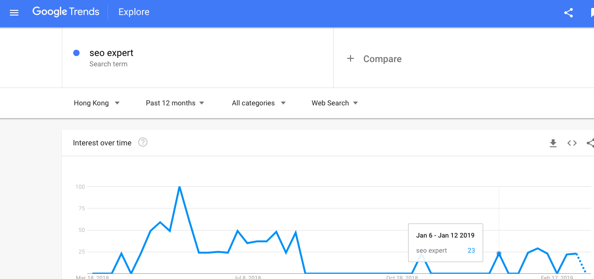Click the chart peak at 100
This screenshot has height=279, width=594.
click(179, 187)
